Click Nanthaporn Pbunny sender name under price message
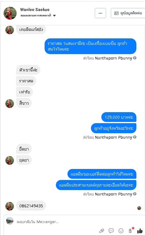 114,137
